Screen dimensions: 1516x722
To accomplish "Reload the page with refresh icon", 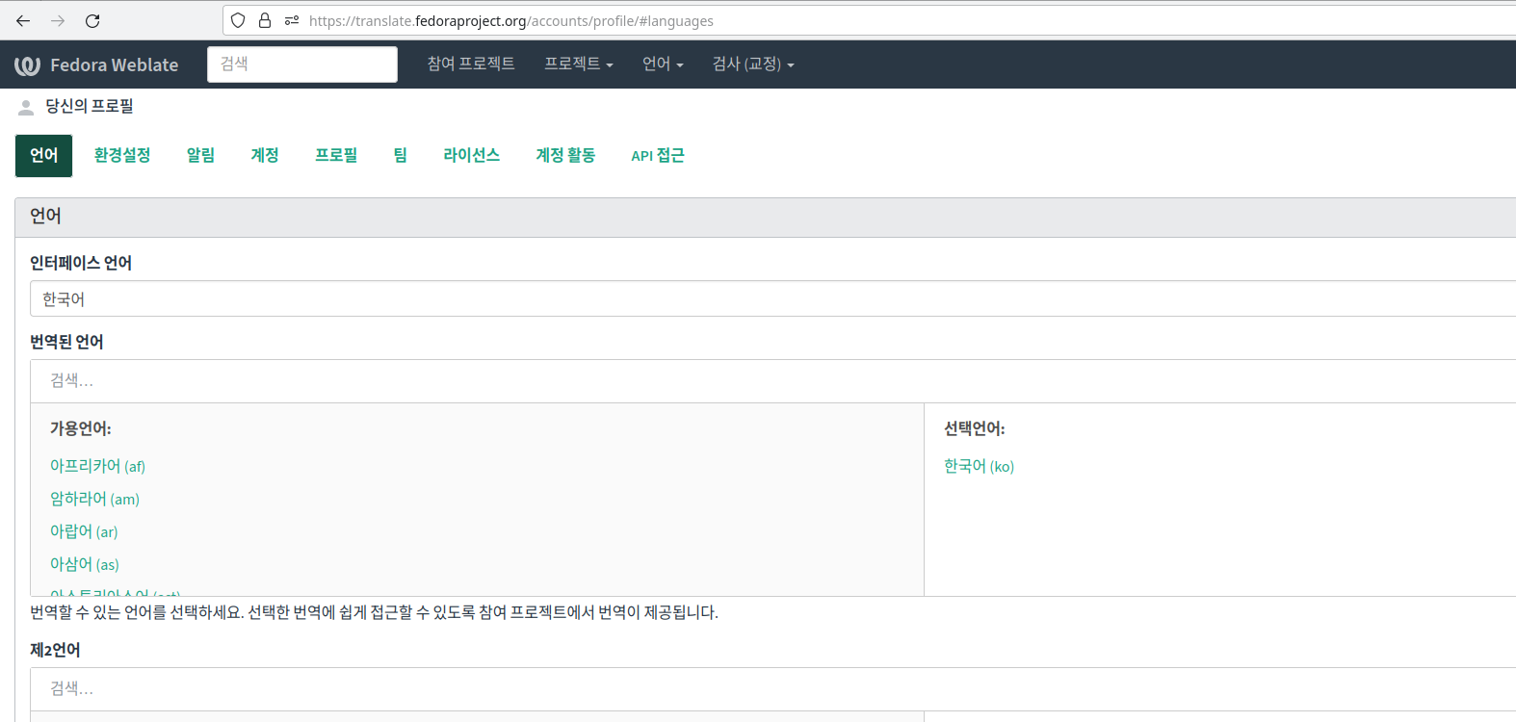I will coord(92,21).
